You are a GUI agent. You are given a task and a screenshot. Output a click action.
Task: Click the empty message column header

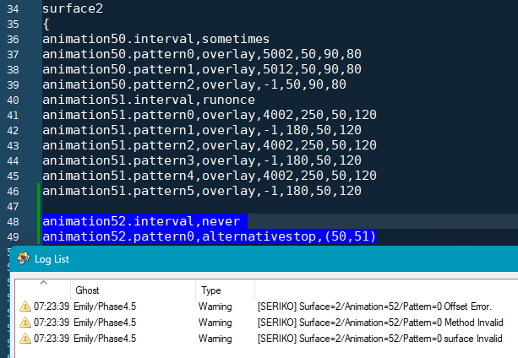click(384, 290)
